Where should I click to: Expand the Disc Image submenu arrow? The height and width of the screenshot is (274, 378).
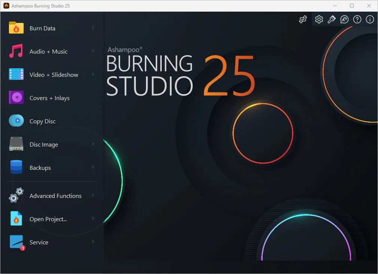click(93, 144)
